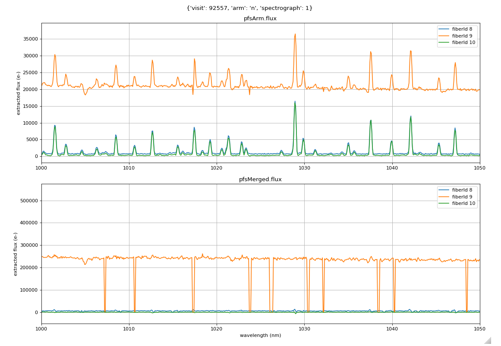Image resolution: width=501 pixels, height=346 pixels.
Task: Click the bottom plot's 'extracted flux (e-)' y-axis label
Action: click(16, 254)
